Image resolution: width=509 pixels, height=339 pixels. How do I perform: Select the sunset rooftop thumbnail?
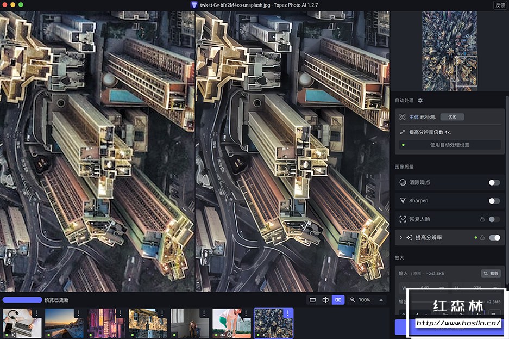click(64, 323)
